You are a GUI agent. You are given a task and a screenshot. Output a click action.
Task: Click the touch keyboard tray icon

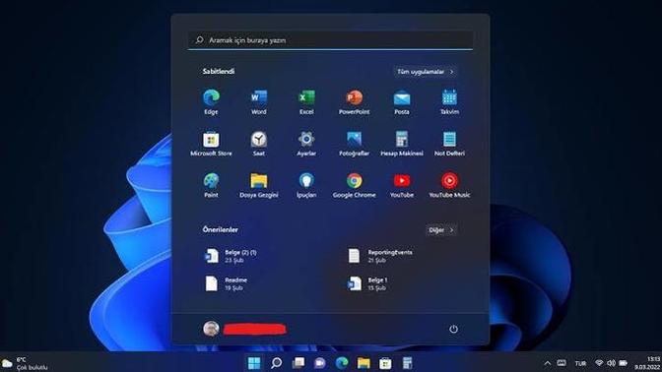tap(562, 363)
